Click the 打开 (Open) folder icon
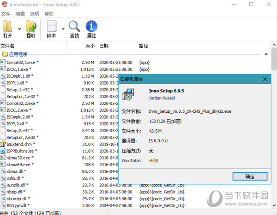Screen dimensions: 277x215 pyautogui.click(x=7, y=26)
